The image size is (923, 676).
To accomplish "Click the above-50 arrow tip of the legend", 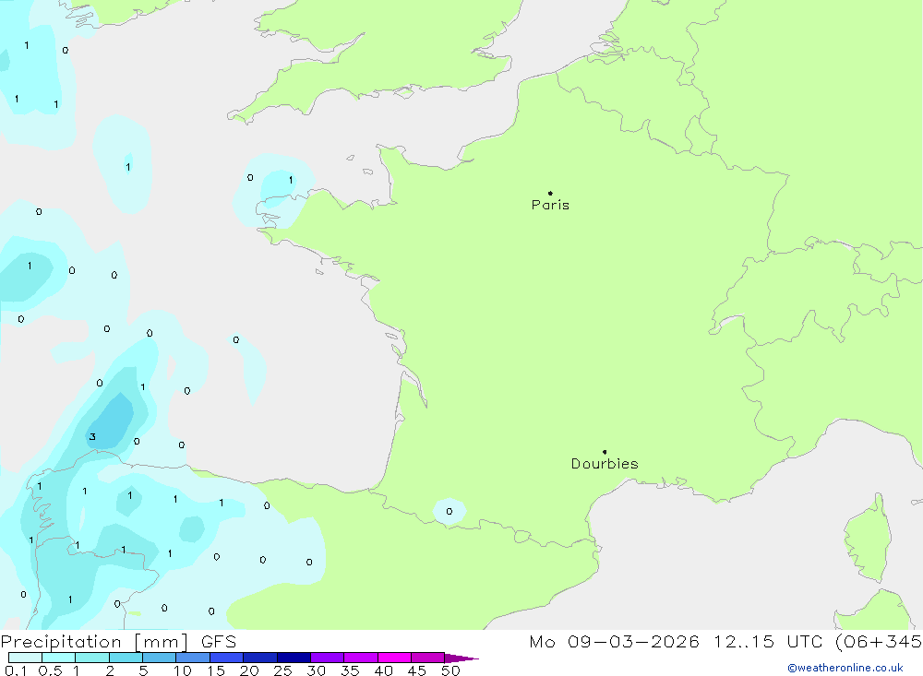I will point(461,658).
